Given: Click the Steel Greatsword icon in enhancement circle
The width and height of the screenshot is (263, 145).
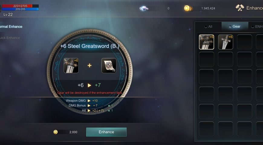Looking at the screenshot, I should click(x=71, y=65).
